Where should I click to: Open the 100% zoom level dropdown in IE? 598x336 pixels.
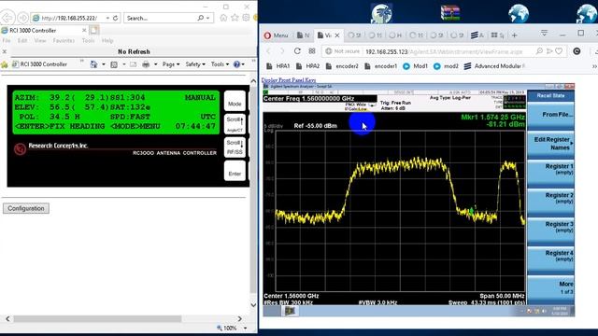[x=245, y=328]
